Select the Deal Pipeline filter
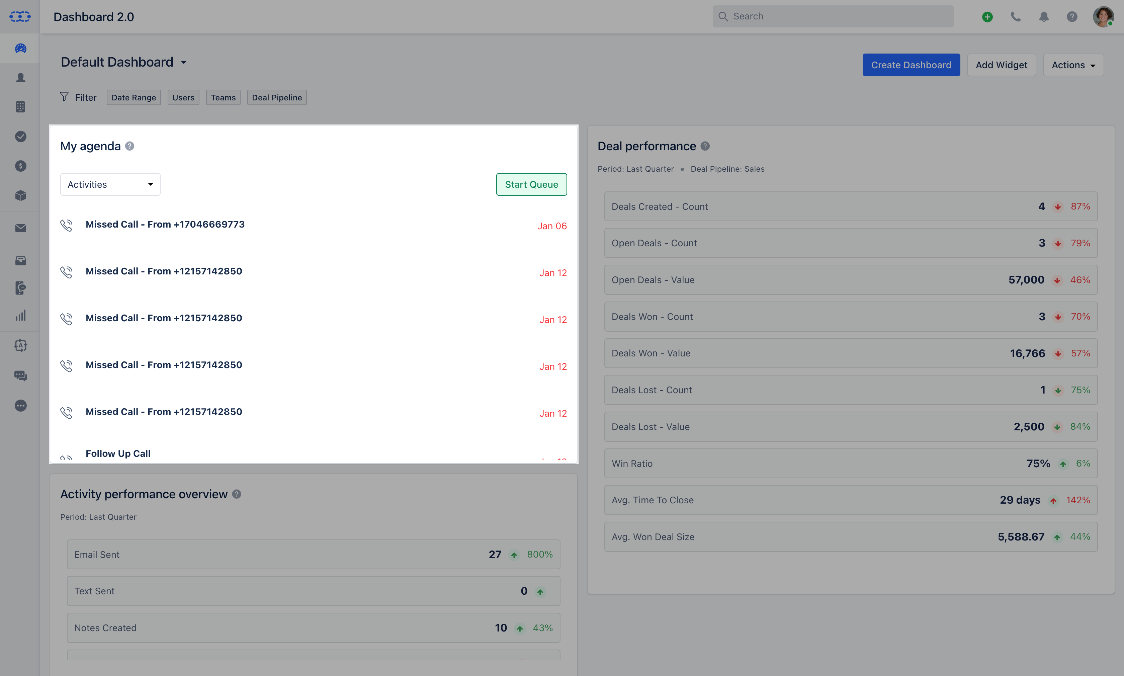Screen dimensions: 1124x676 (x=277, y=97)
